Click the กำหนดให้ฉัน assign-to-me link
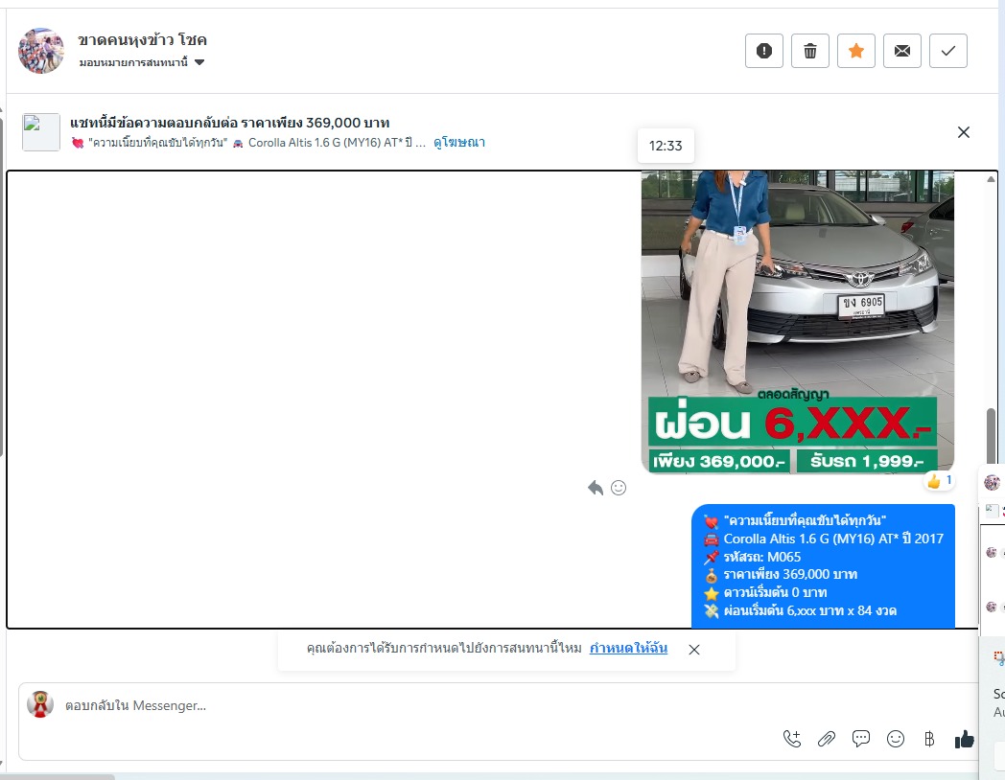This screenshot has height=780, width=1005. [628, 648]
